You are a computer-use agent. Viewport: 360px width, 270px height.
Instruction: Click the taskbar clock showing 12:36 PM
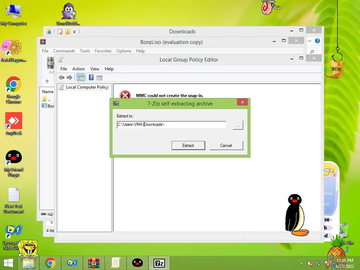click(345, 263)
